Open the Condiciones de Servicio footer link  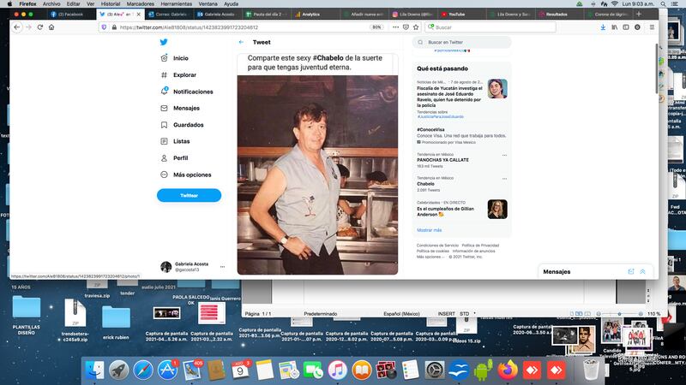[x=437, y=246]
